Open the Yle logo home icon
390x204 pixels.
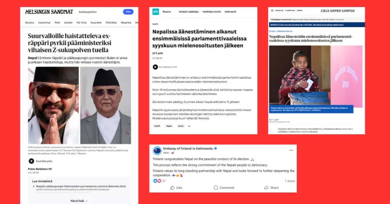[x=156, y=11]
